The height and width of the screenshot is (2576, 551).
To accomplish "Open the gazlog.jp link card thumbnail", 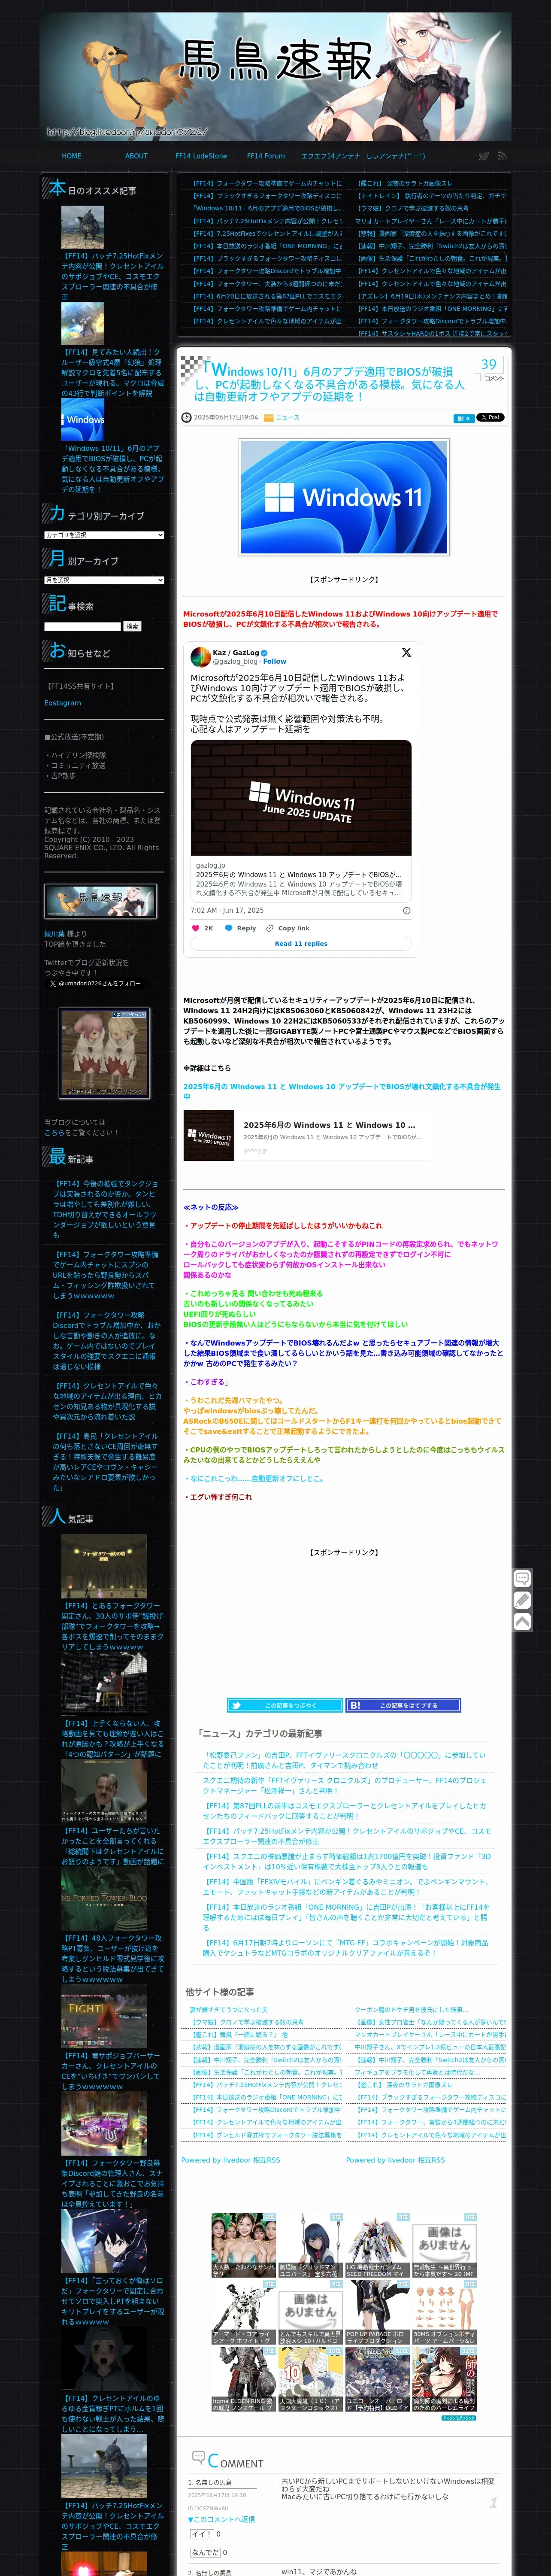I will point(209,1136).
